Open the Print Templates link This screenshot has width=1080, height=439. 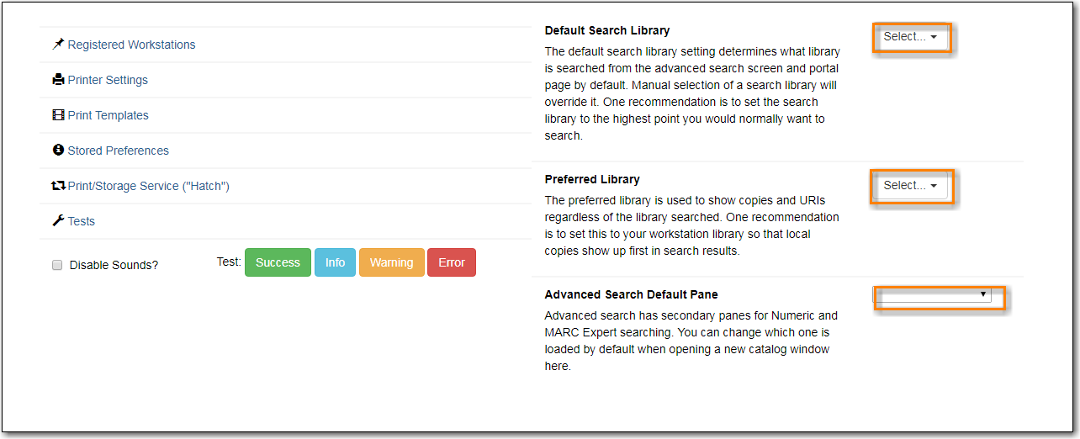108,115
